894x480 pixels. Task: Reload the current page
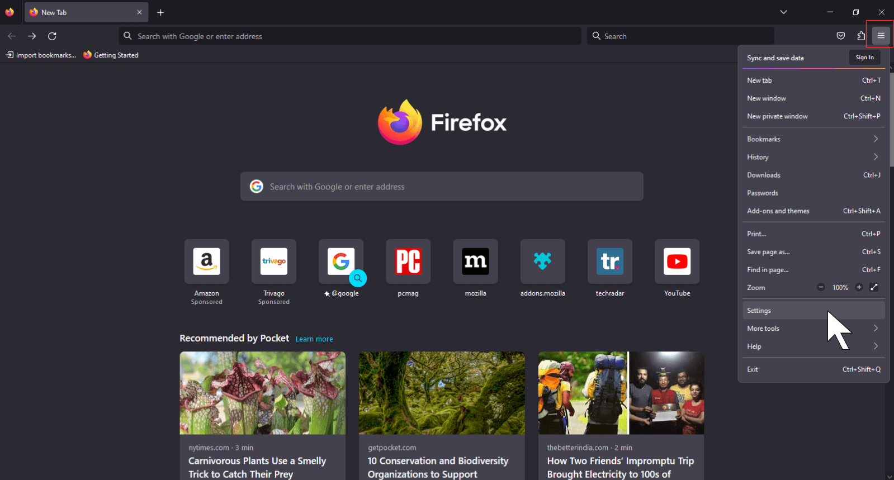pyautogui.click(x=52, y=36)
